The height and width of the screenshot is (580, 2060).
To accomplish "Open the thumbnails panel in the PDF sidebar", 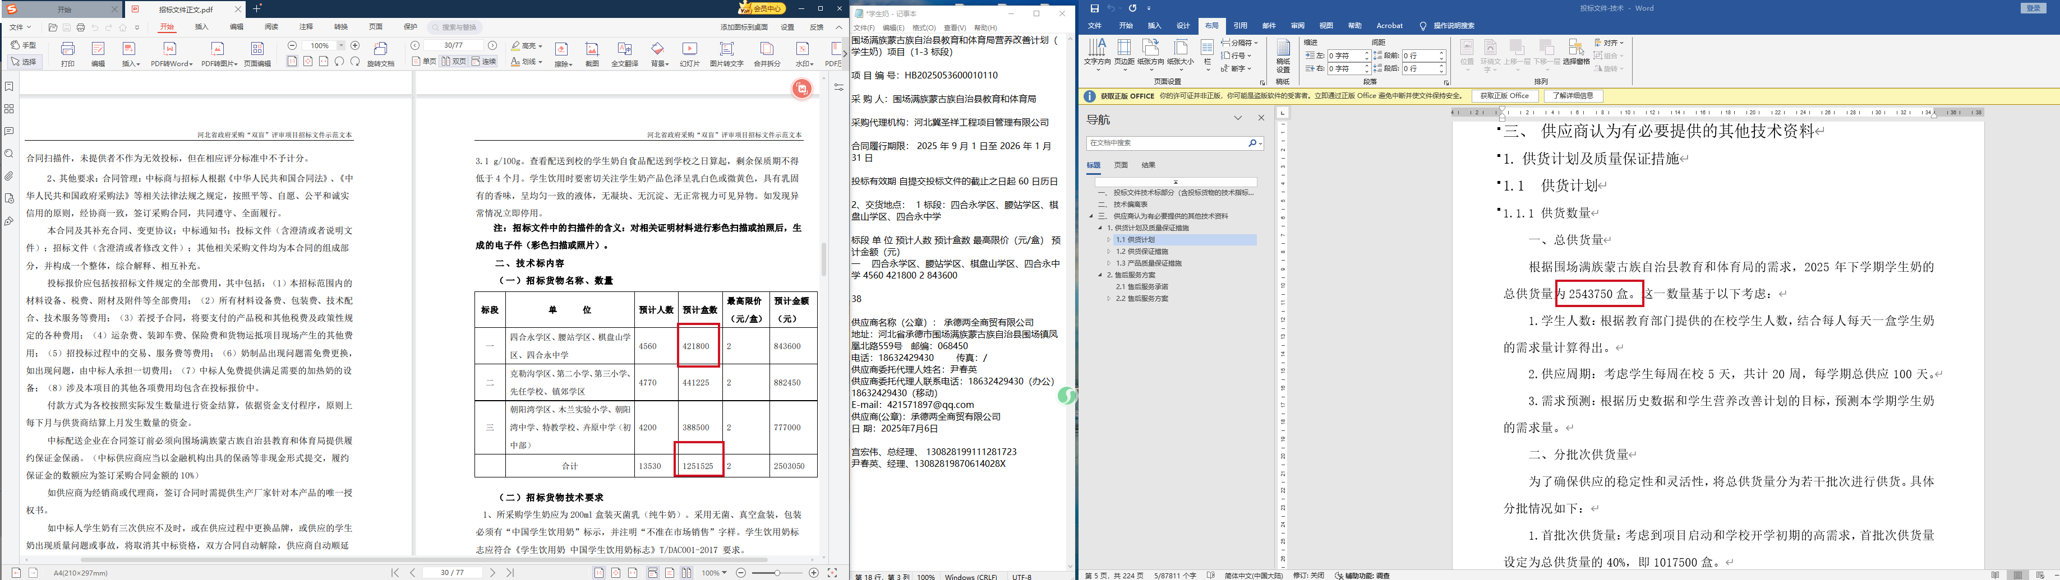I will pyautogui.click(x=9, y=109).
